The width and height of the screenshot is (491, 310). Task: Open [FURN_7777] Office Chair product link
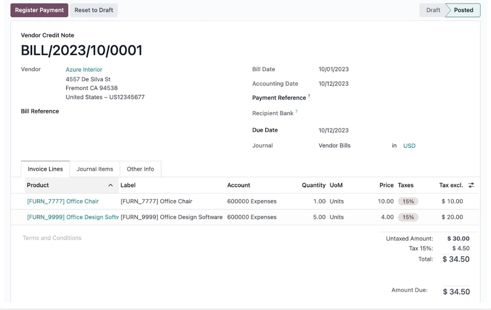point(63,202)
